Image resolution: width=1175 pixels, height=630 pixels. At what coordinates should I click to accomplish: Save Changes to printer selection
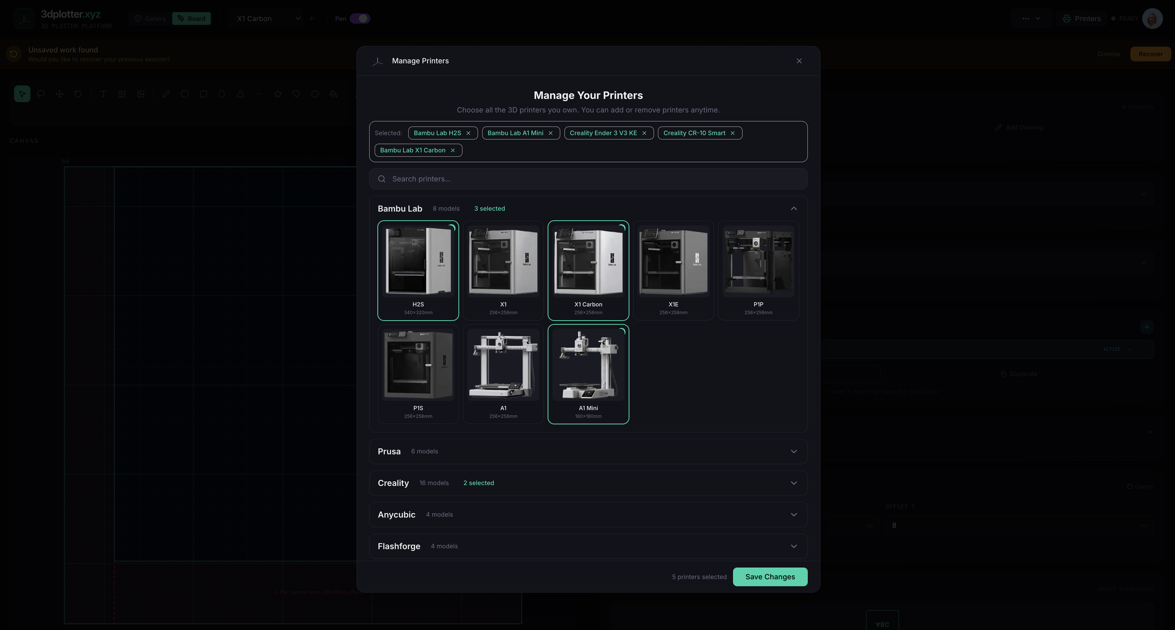tap(770, 577)
